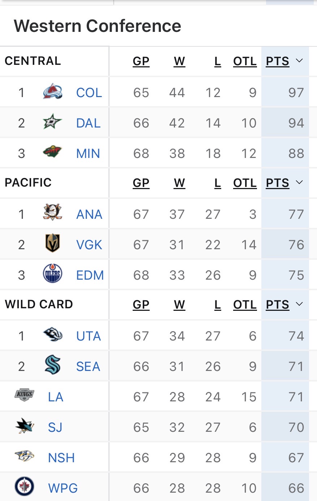Image resolution: width=317 pixels, height=501 pixels.
Task: Sort Pacific division by W column
Action: (x=179, y=183)
